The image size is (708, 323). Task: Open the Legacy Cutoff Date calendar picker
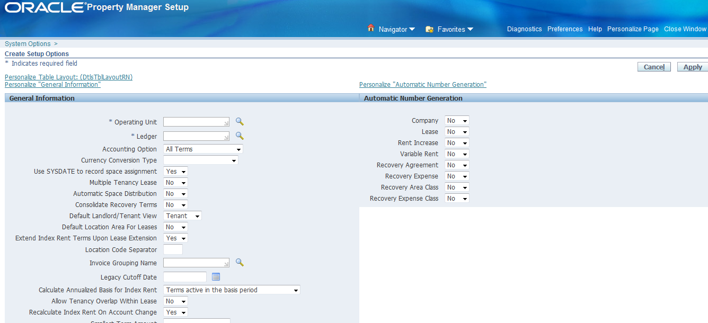click(x=216, y=276)
